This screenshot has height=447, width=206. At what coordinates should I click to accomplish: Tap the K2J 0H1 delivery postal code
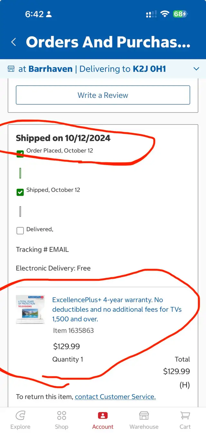pyautogui.click(x=149, y=69)
